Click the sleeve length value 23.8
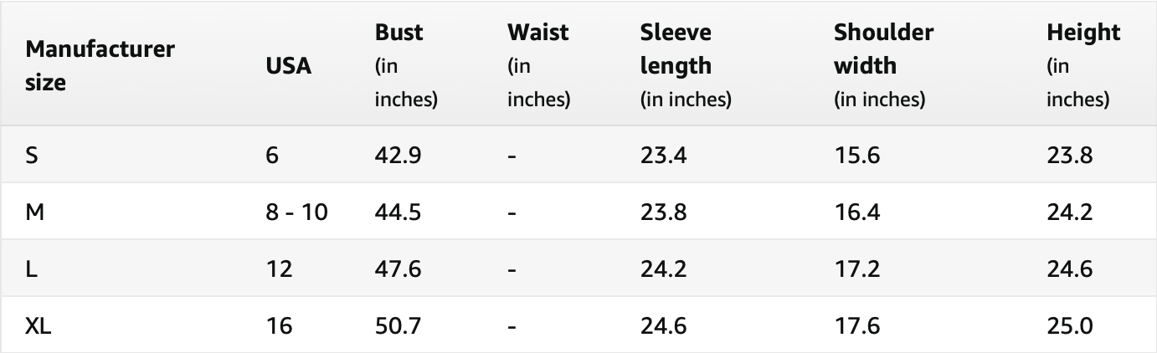Viewport: 1157px width, 353px height. (663, 212)
